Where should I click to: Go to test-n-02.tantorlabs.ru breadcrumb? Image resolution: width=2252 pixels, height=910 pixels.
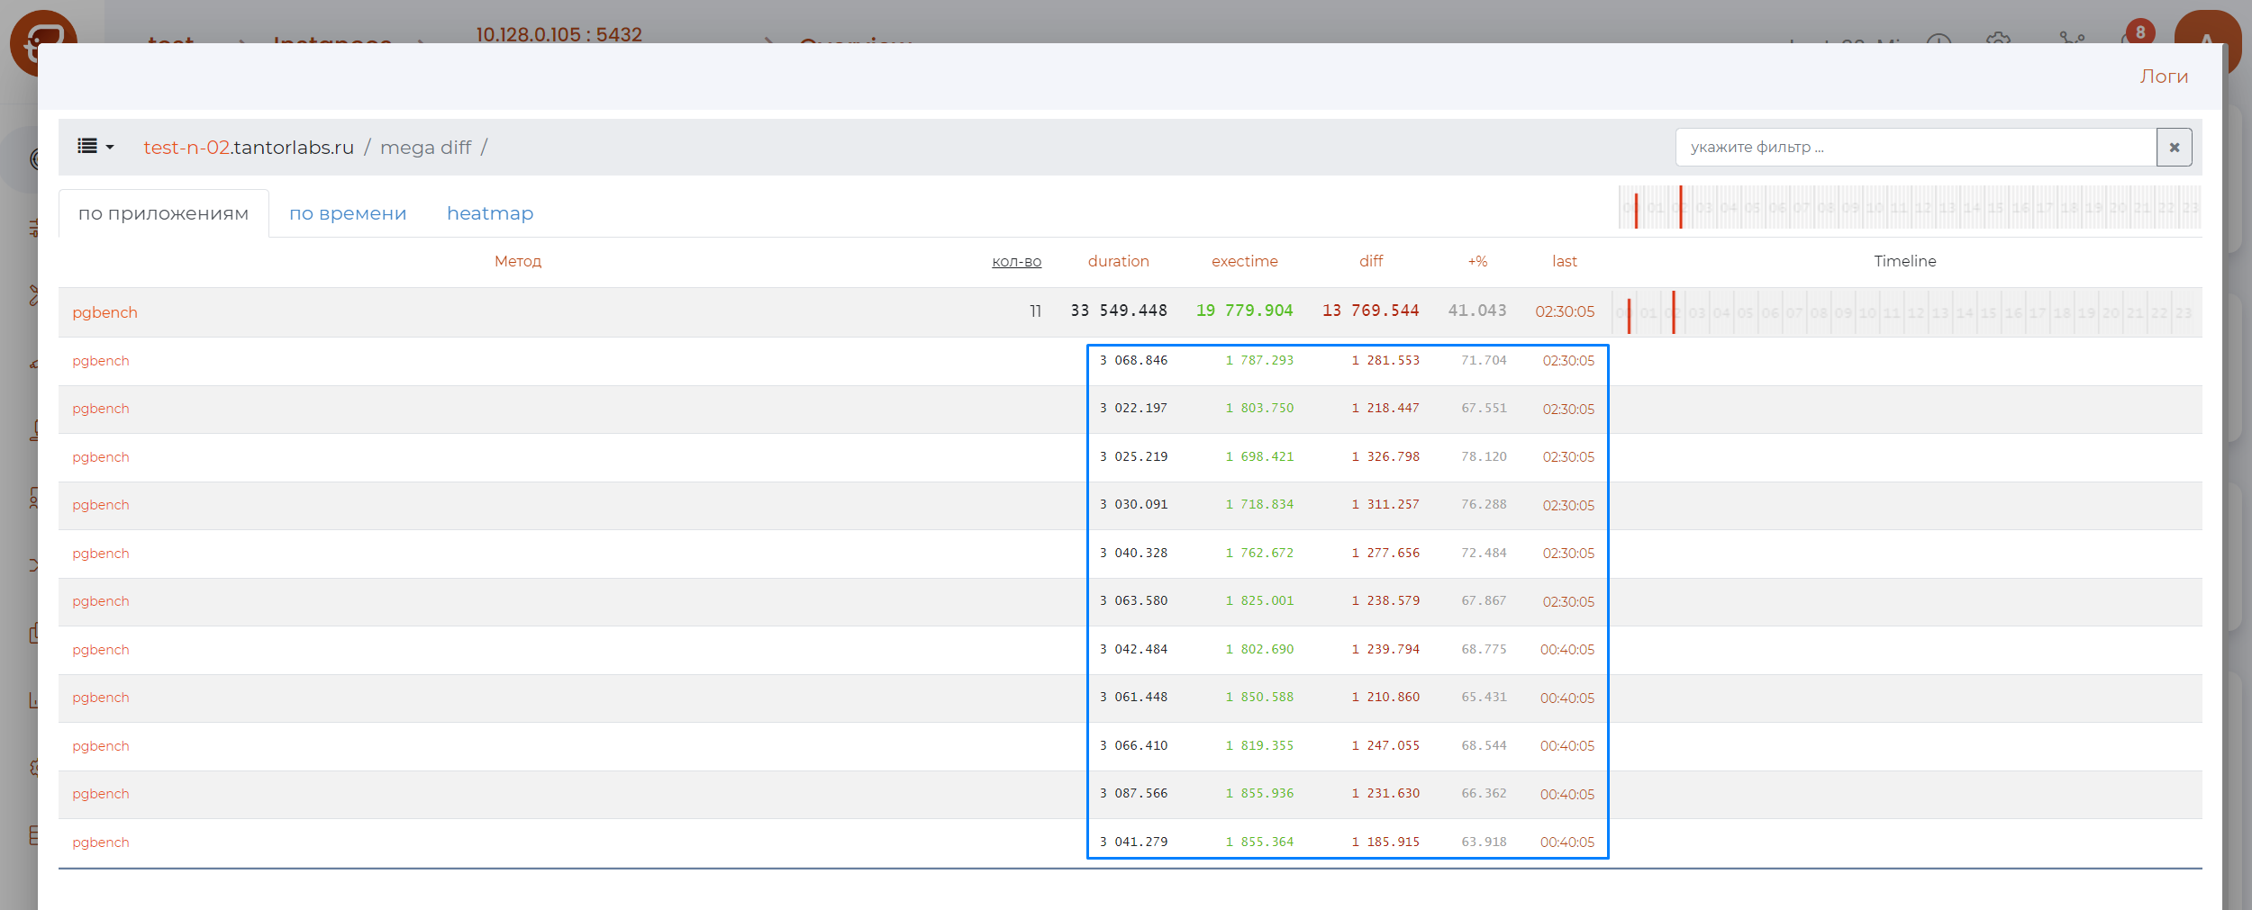point(248,148)
